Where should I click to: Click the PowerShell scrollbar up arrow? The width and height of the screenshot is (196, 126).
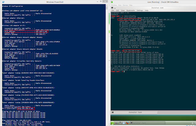pos(107,5)
